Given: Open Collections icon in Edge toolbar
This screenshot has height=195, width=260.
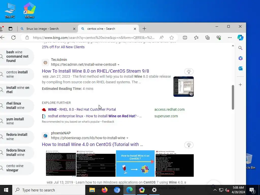Looking at the screenshot, I should coord(207,38).
